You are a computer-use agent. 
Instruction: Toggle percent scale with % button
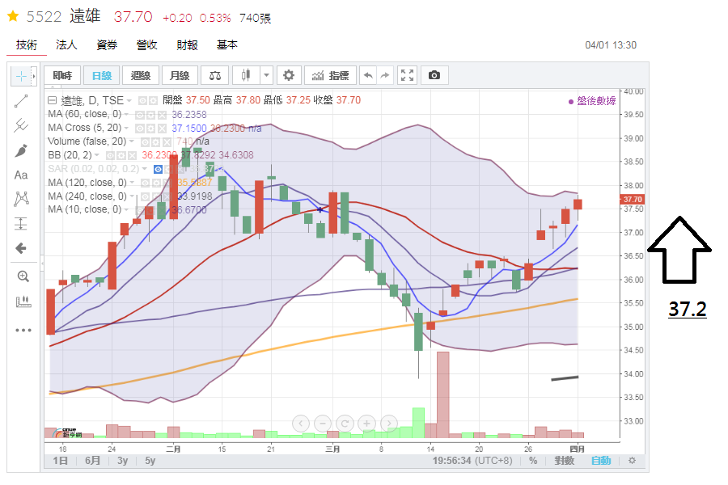pos(534,461)
